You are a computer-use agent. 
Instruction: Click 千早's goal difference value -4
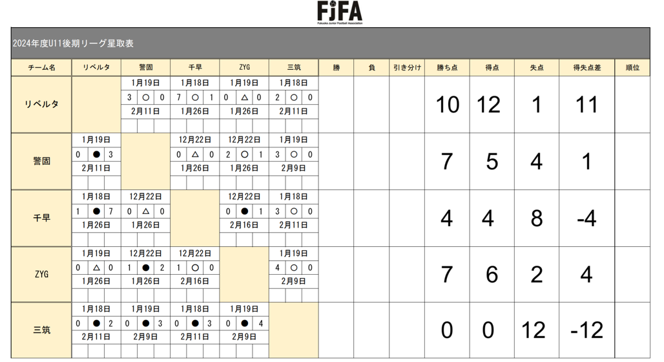587,218
